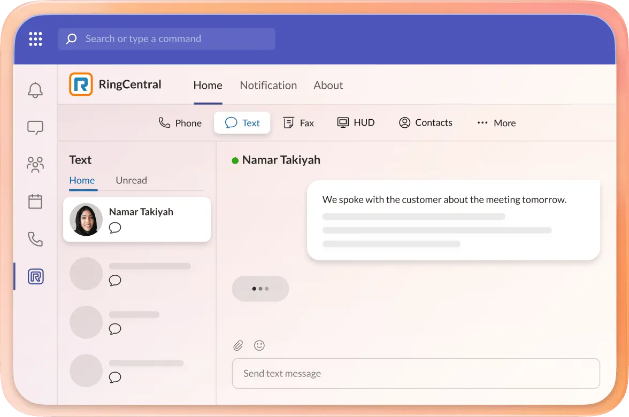Switch to the Unread messages tab

(x=131, y=180)
